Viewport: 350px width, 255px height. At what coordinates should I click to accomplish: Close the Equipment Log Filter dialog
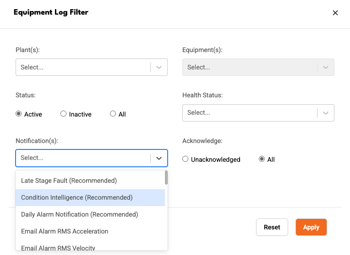point(335,13)
